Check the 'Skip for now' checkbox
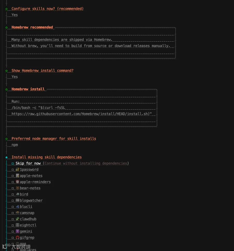 point(13,163)
